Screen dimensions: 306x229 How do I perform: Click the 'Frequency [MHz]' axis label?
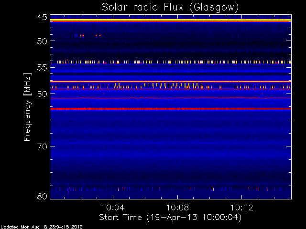27,107
